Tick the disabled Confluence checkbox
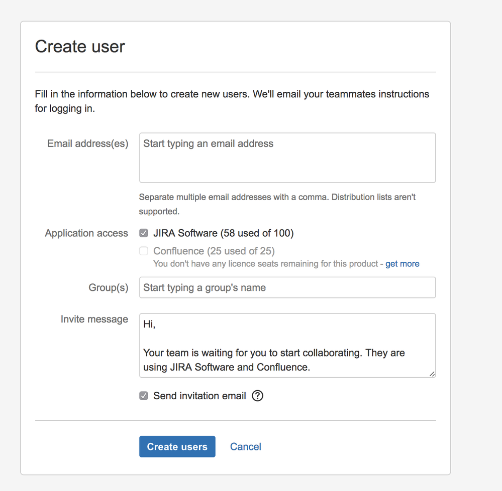 [x=143, y=251]
